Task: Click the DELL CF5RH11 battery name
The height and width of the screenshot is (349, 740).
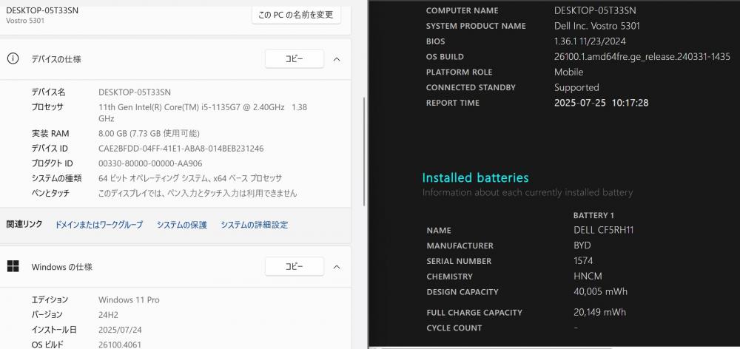Action: [x=604, y=230]
